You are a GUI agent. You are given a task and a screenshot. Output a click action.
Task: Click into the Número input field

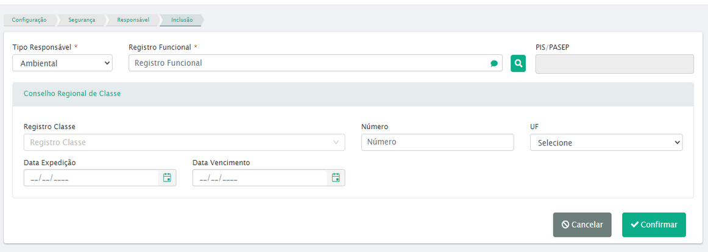click(437, 142)
